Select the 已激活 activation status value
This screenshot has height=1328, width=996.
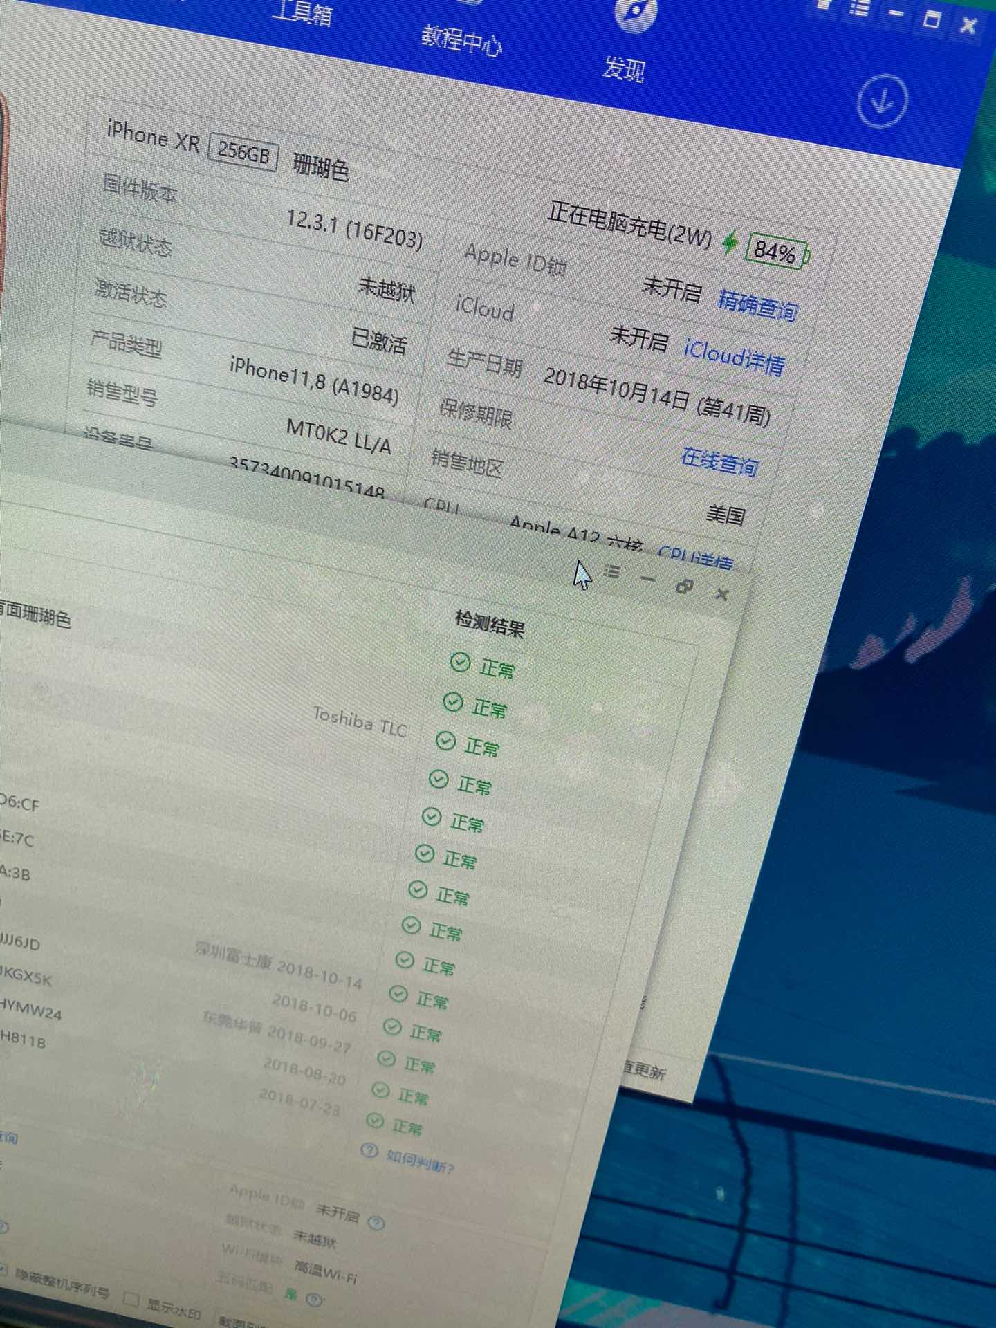[x=379, y=340]
